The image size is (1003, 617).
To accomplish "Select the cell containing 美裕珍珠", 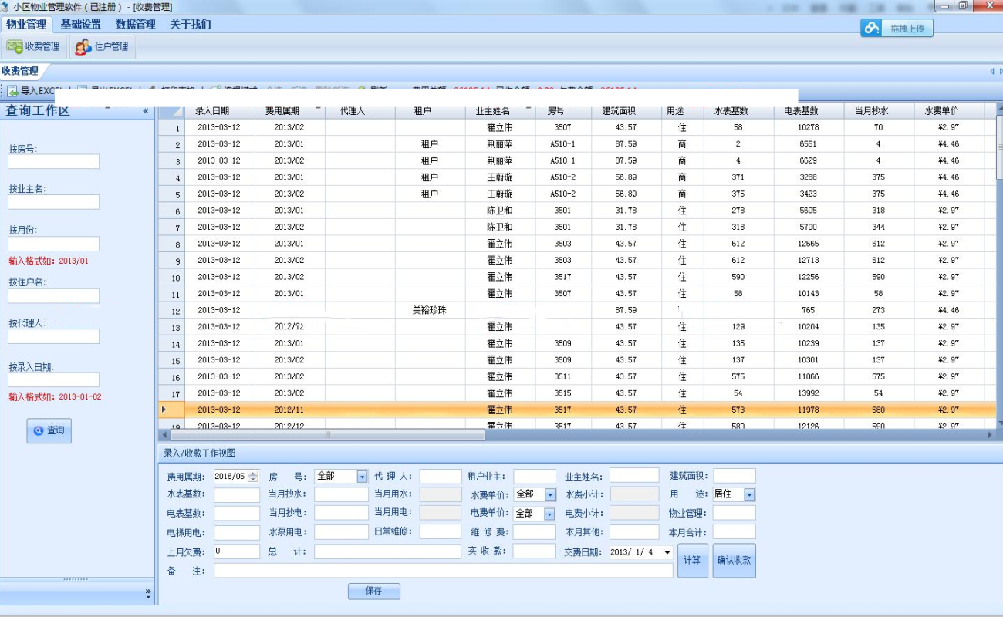I will (430, 310).
